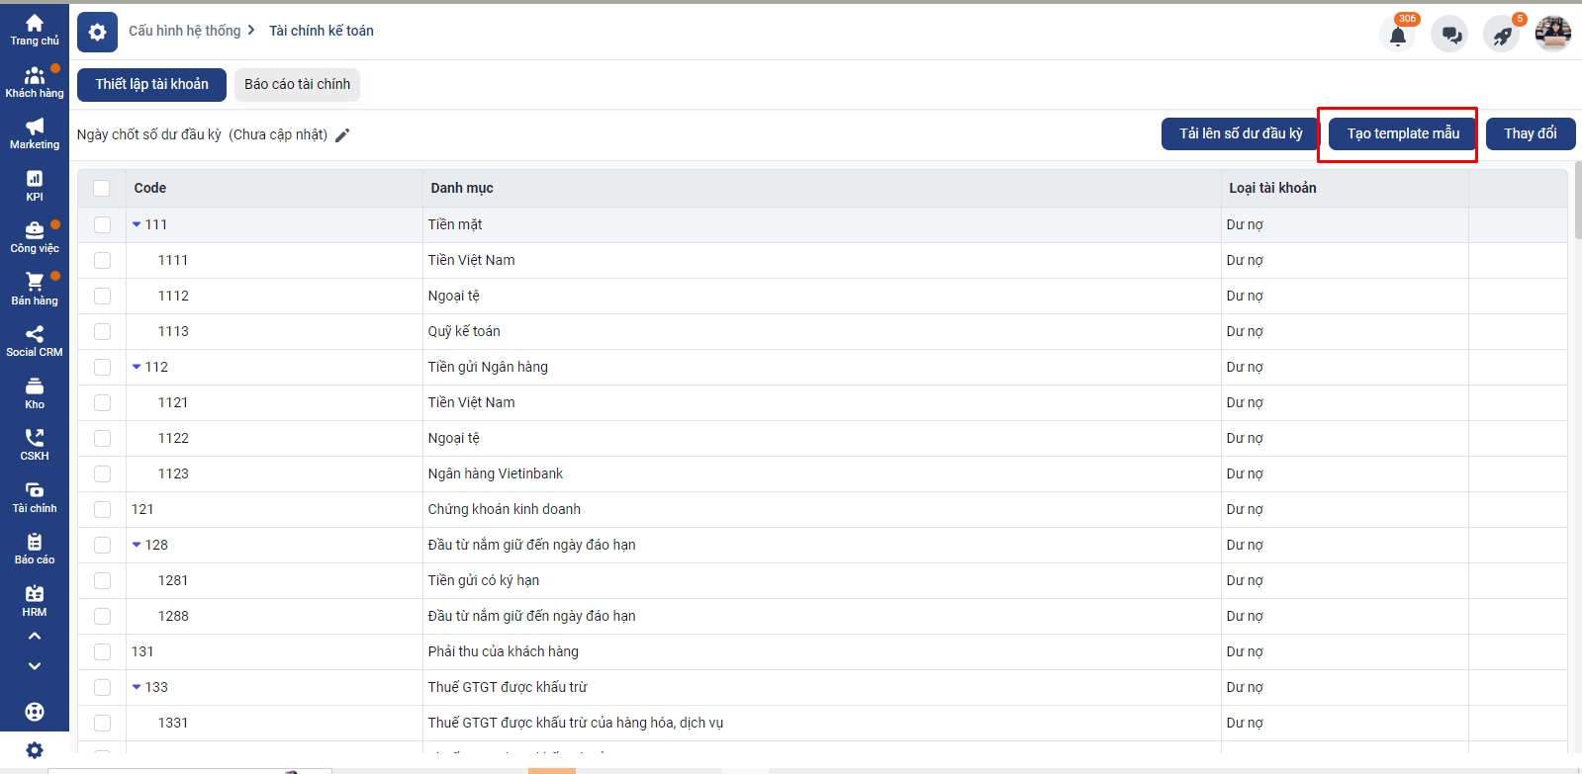Check the box for account 1111
The height and width of the screenshot is (774, 1582).
coord(102,260)
